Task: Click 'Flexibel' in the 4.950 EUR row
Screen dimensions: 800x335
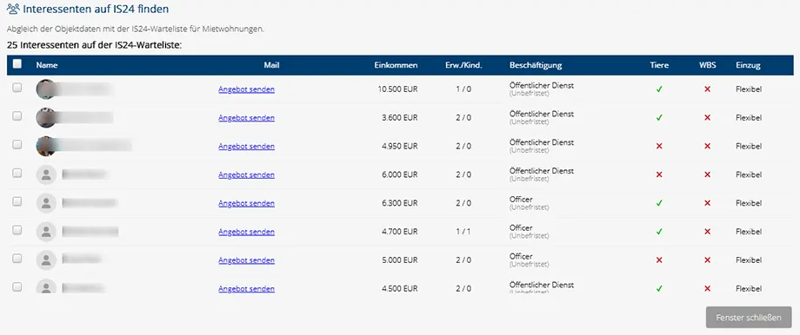Action: tap(749, 146)
